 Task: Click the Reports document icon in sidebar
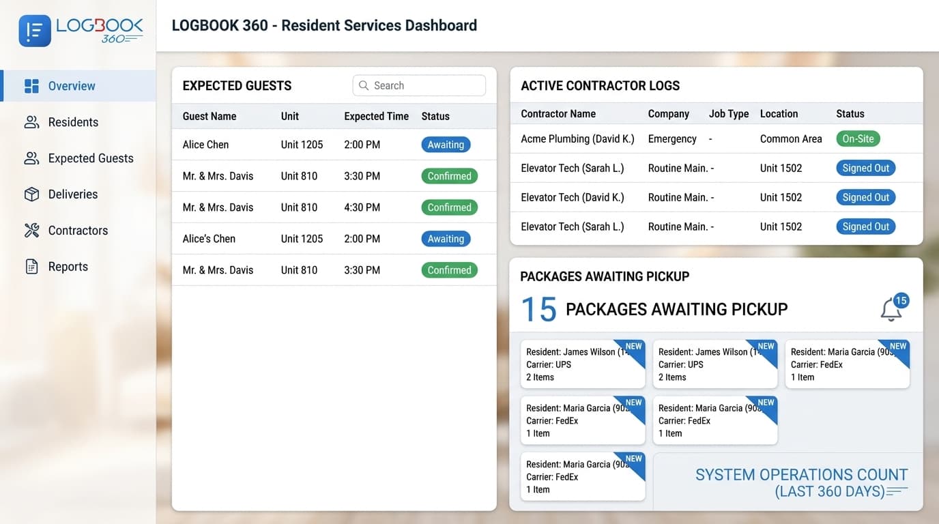point(31,267)
